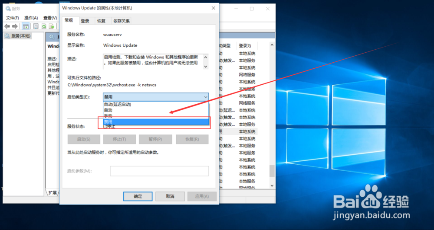This screenshot has height=230, width=434.
Task: Click the services list scroll-down arrow
Action: 272,185
